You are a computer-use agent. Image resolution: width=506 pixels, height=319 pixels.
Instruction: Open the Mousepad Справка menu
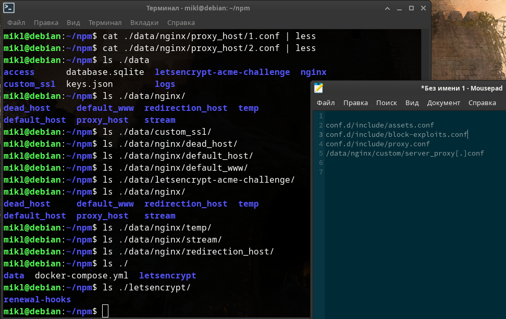482,103
